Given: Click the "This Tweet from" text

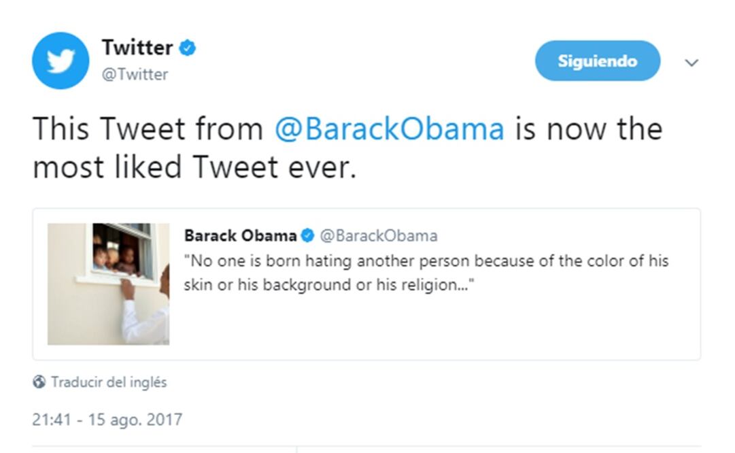Looking at the screenshot, I should click(148, 129).
